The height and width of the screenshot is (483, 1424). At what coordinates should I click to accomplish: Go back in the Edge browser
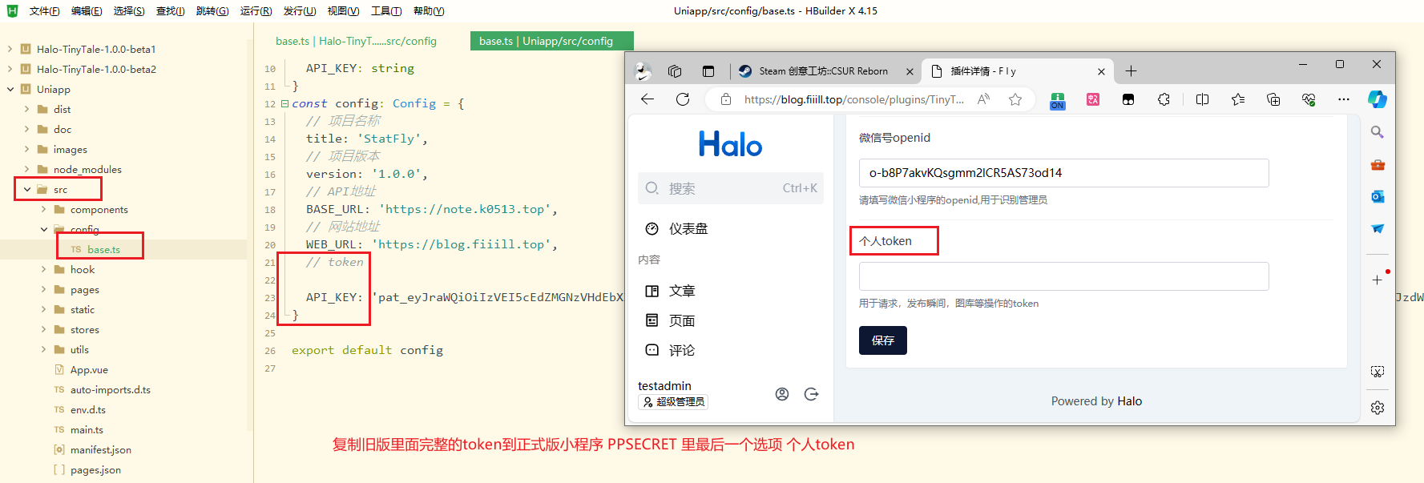click(647, 99)
